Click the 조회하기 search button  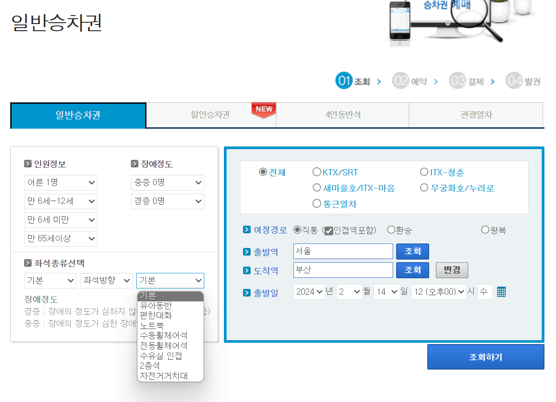tap(485, 357)
